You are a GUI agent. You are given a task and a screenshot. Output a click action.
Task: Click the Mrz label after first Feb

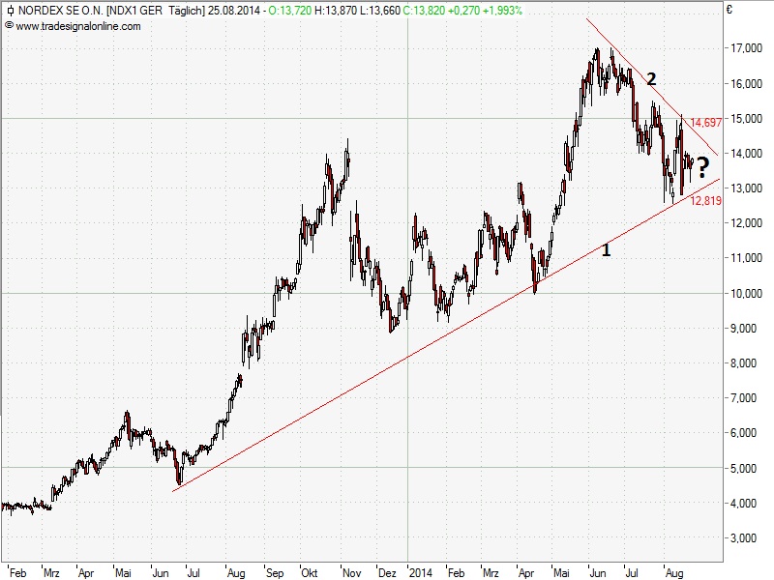(x=51, y=573)
